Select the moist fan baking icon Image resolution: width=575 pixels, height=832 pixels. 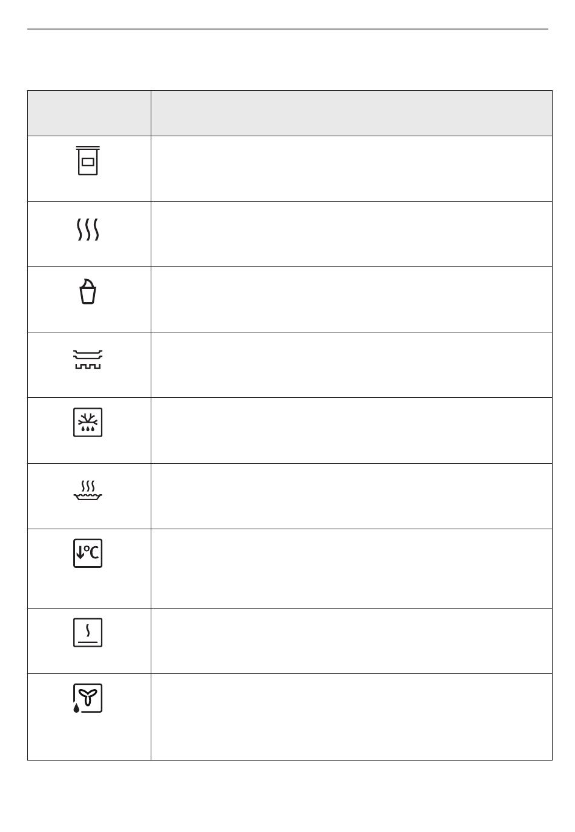pyautogui.click(x=88, y=698)
